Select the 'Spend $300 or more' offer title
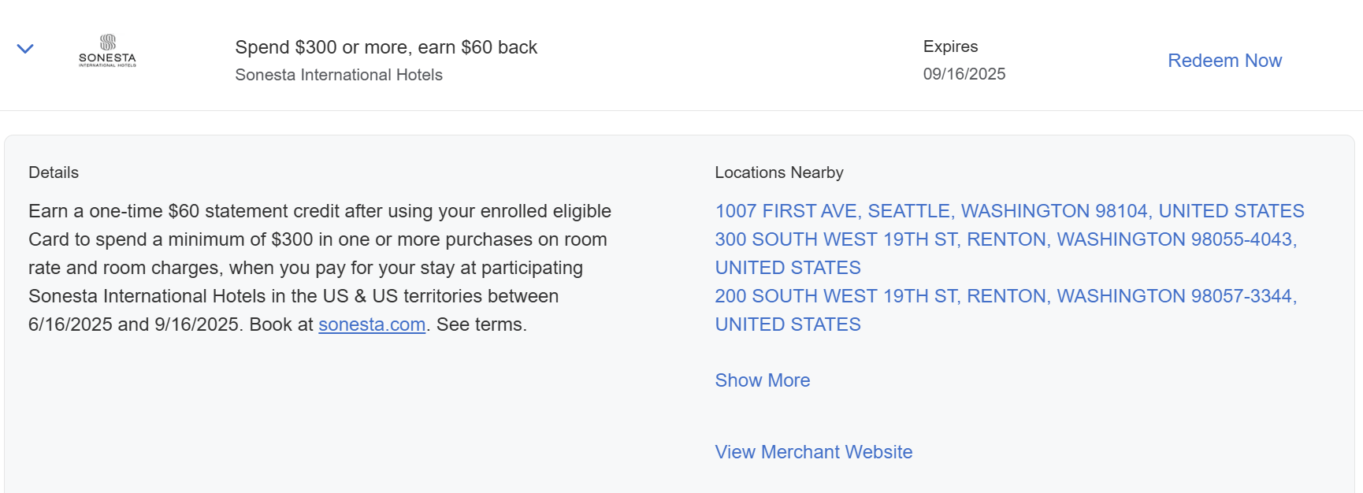This screenshot has width=1363, height=493. coord(386,47)
